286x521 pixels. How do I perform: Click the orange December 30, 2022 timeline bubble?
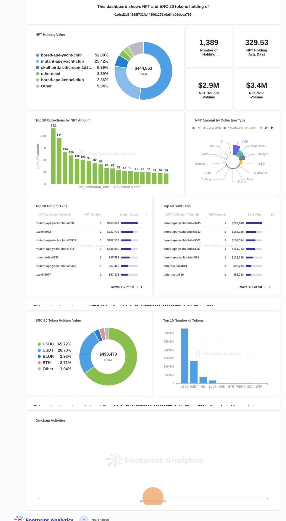153,496
